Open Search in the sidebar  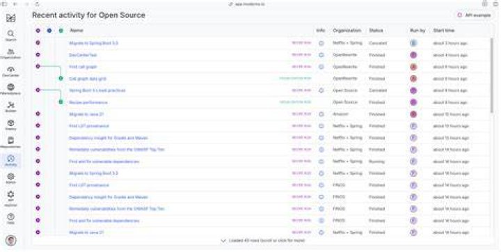tap(10, 36)
